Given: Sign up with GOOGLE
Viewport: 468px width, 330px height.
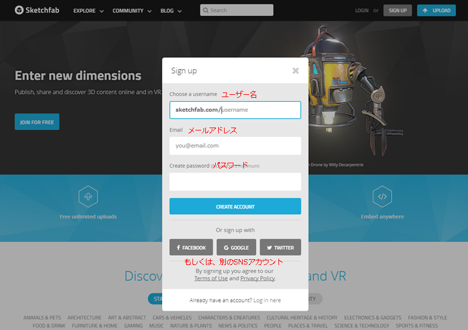Looking at the screenshot, I should (x=236, y=247).
